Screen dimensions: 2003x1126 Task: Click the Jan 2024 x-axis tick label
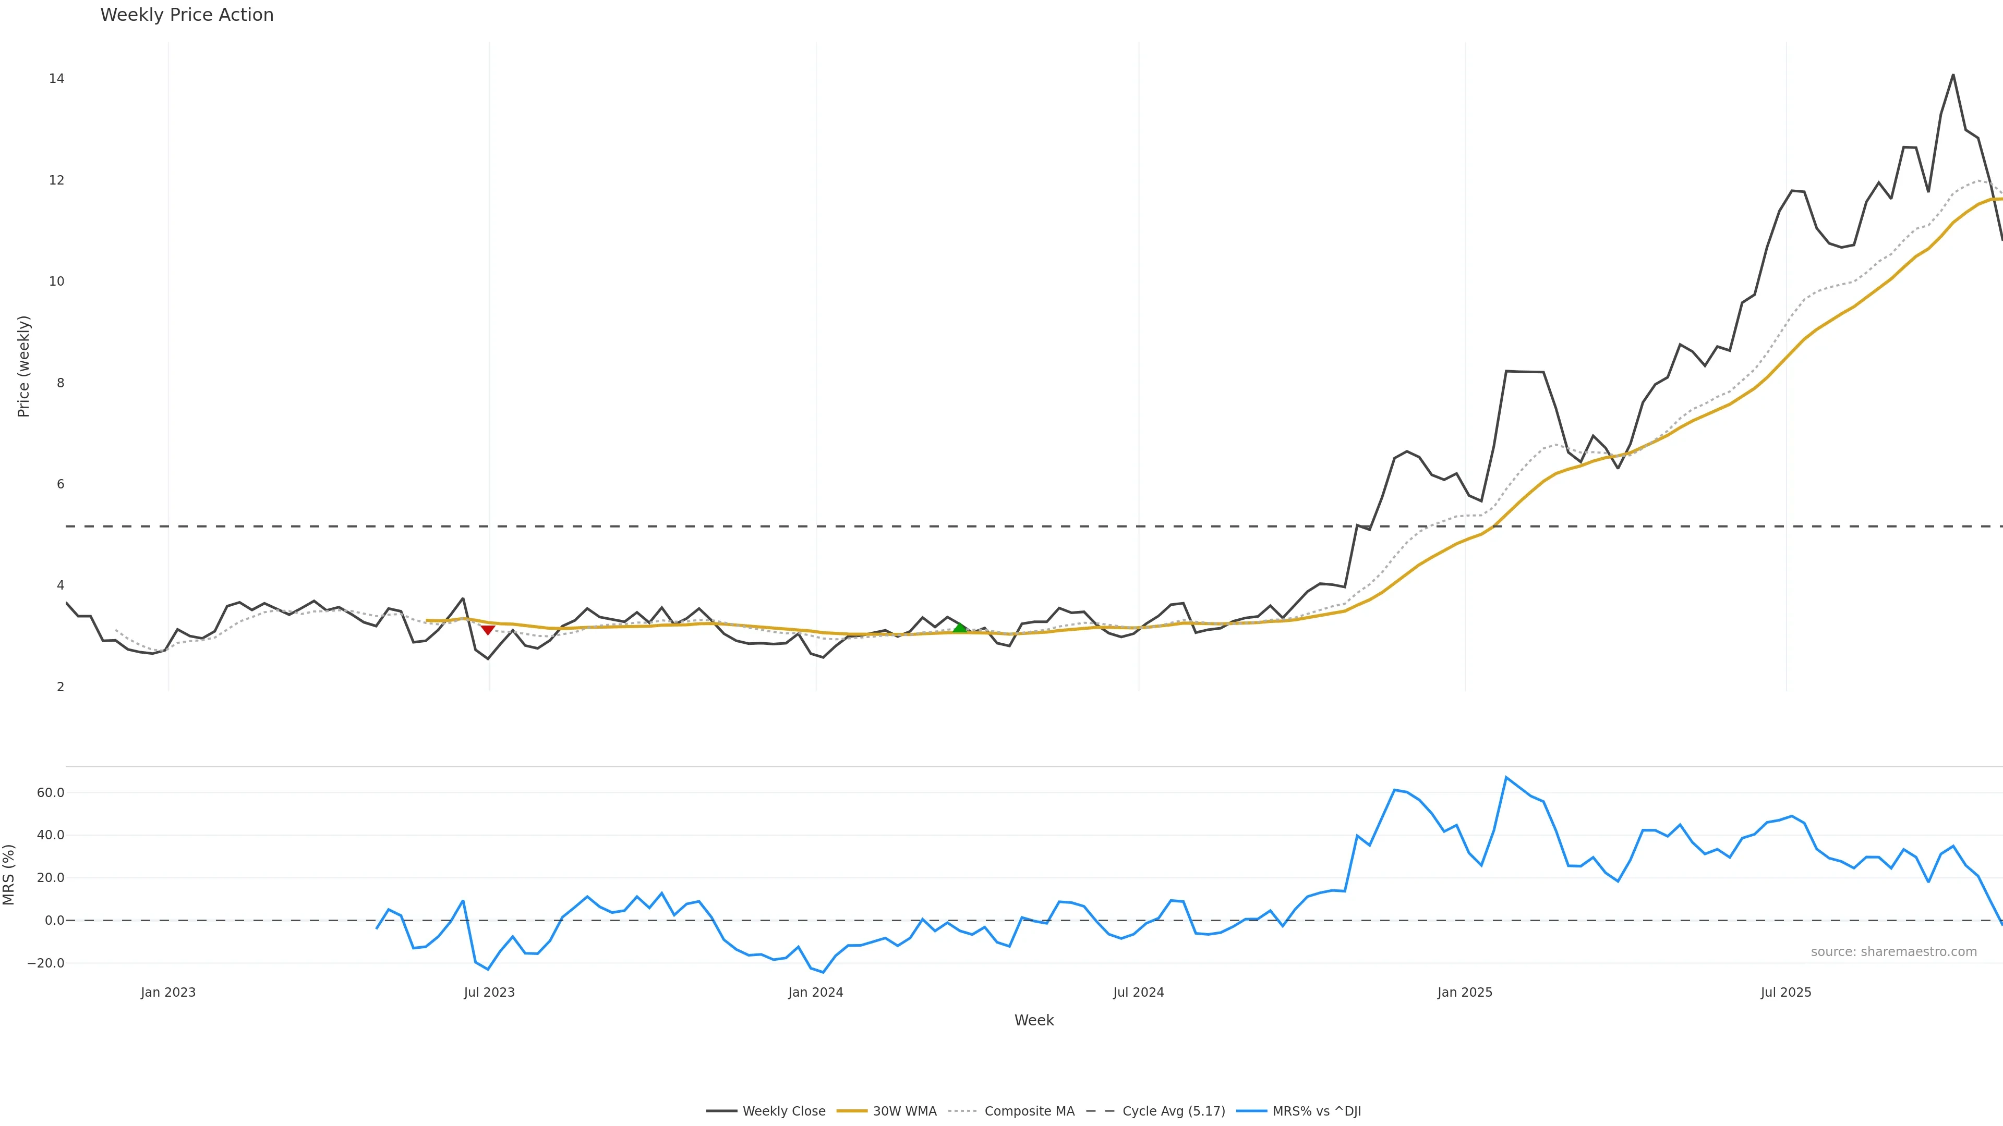pos(815,993)
